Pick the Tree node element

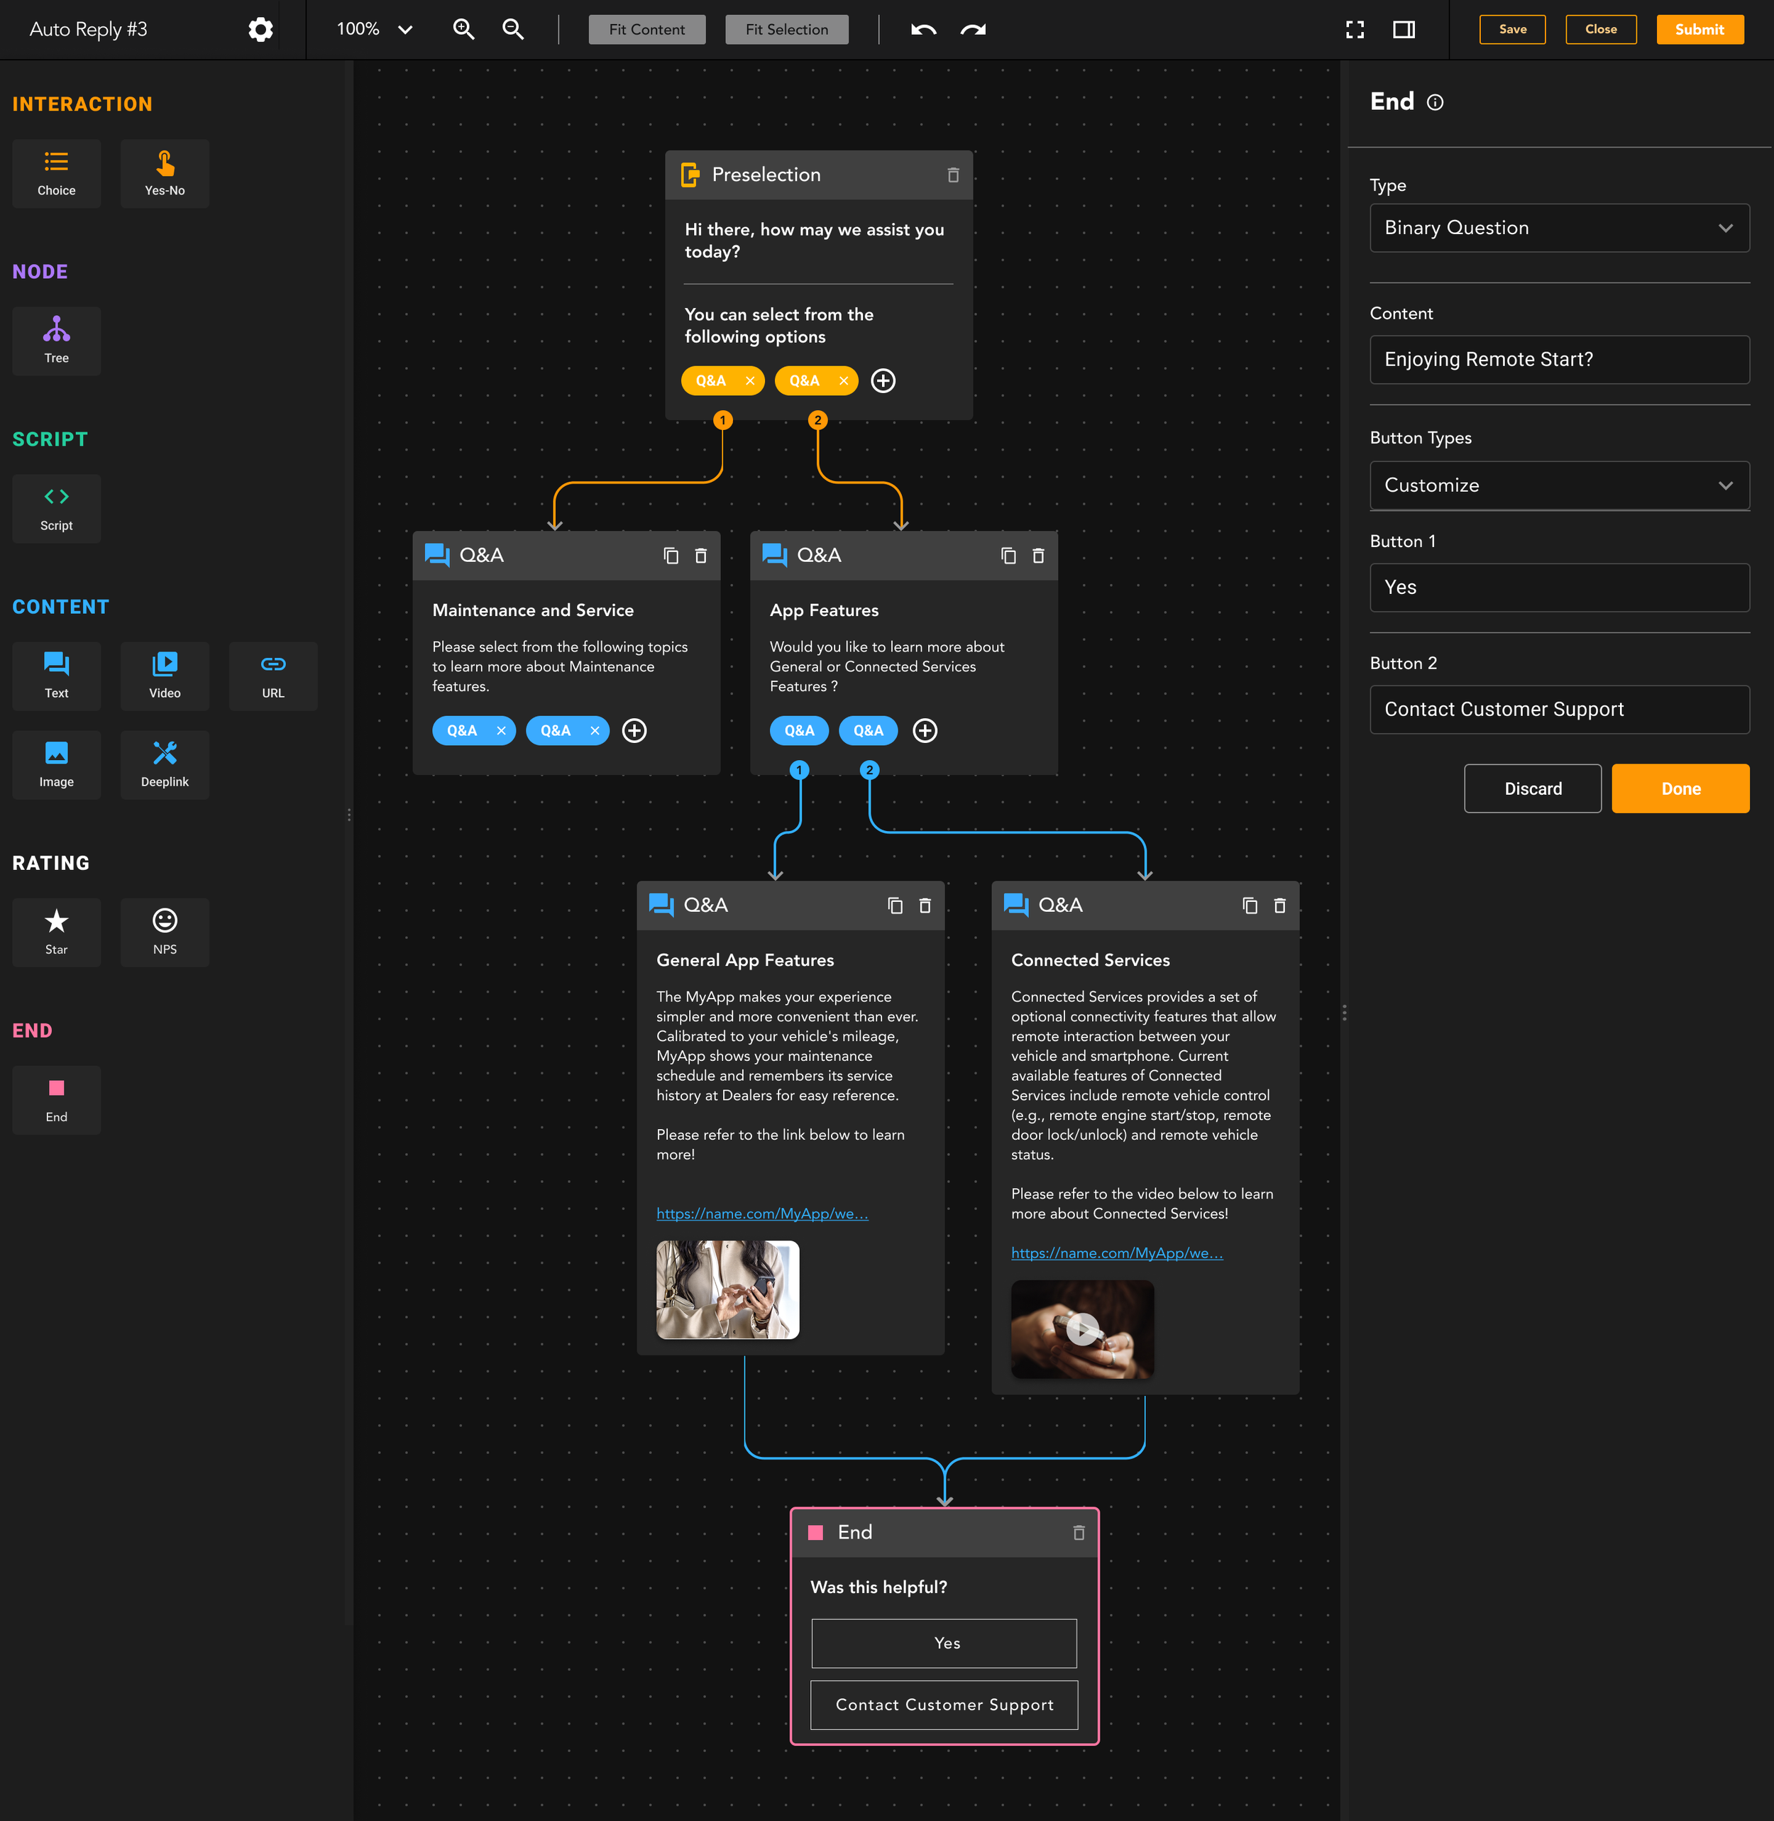[x=56, y=340]
